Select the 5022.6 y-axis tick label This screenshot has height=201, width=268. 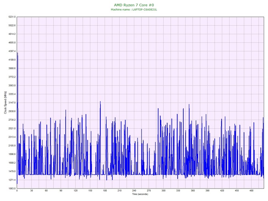(12, 25)
